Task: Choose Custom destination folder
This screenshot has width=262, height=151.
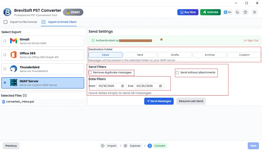Action: click(x=244, y=55)
